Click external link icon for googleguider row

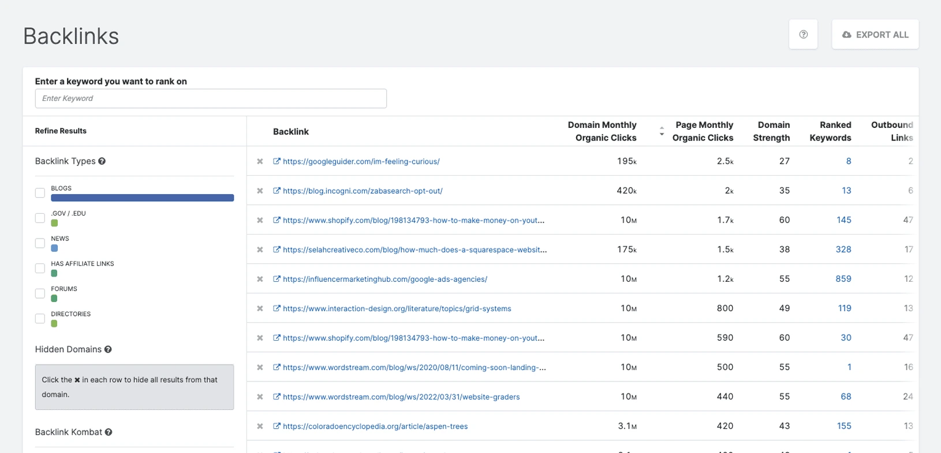pos(277,161)
